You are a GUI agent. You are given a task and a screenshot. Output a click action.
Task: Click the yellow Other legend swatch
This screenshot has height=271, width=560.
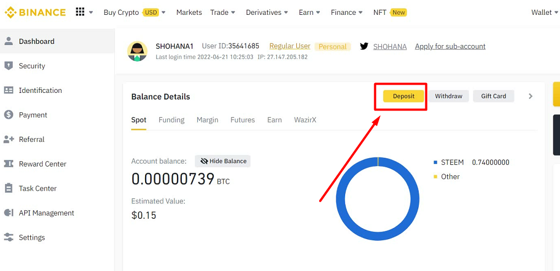point(435,177)
